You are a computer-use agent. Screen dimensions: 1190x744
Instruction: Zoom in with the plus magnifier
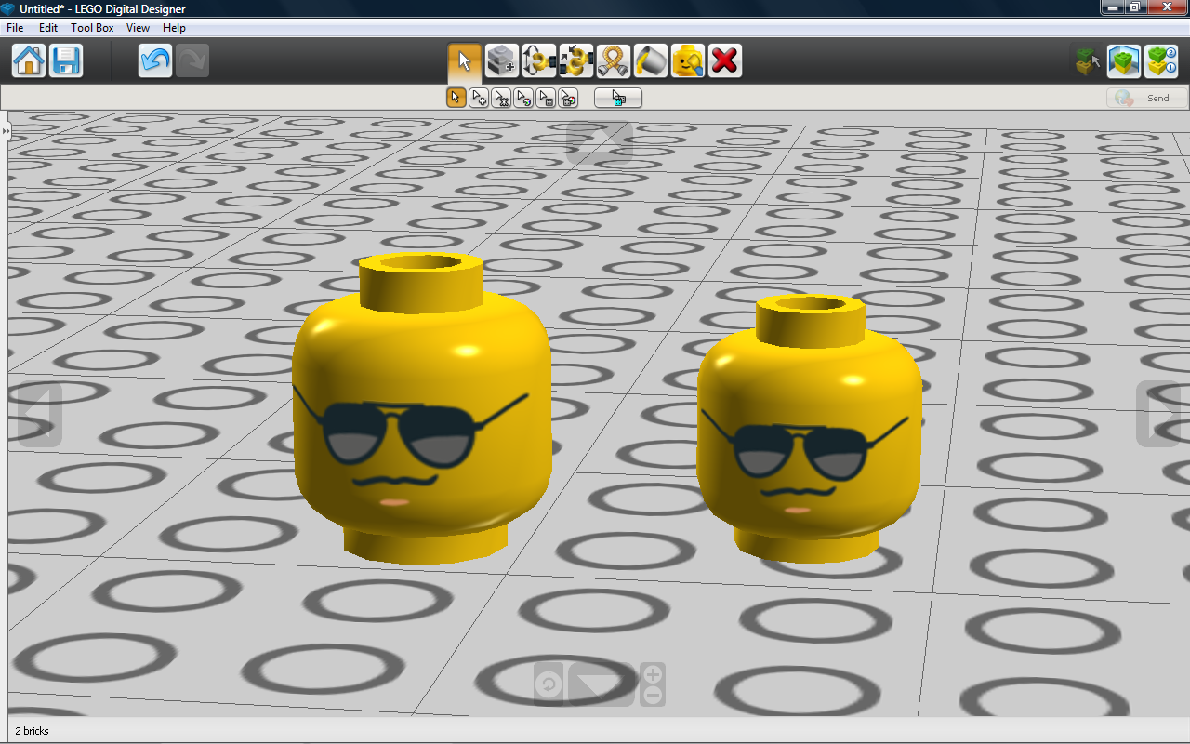(653, 674)
